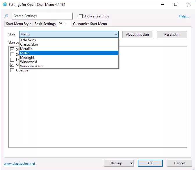196x171 pixels.
Task: Click the Cancel button
Action: pos(179,163)
